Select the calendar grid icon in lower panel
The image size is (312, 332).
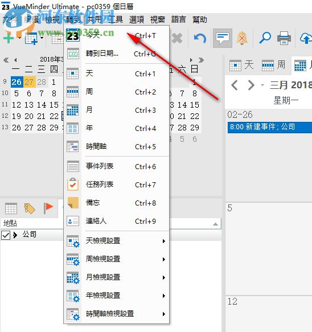[x=11, y=208]
